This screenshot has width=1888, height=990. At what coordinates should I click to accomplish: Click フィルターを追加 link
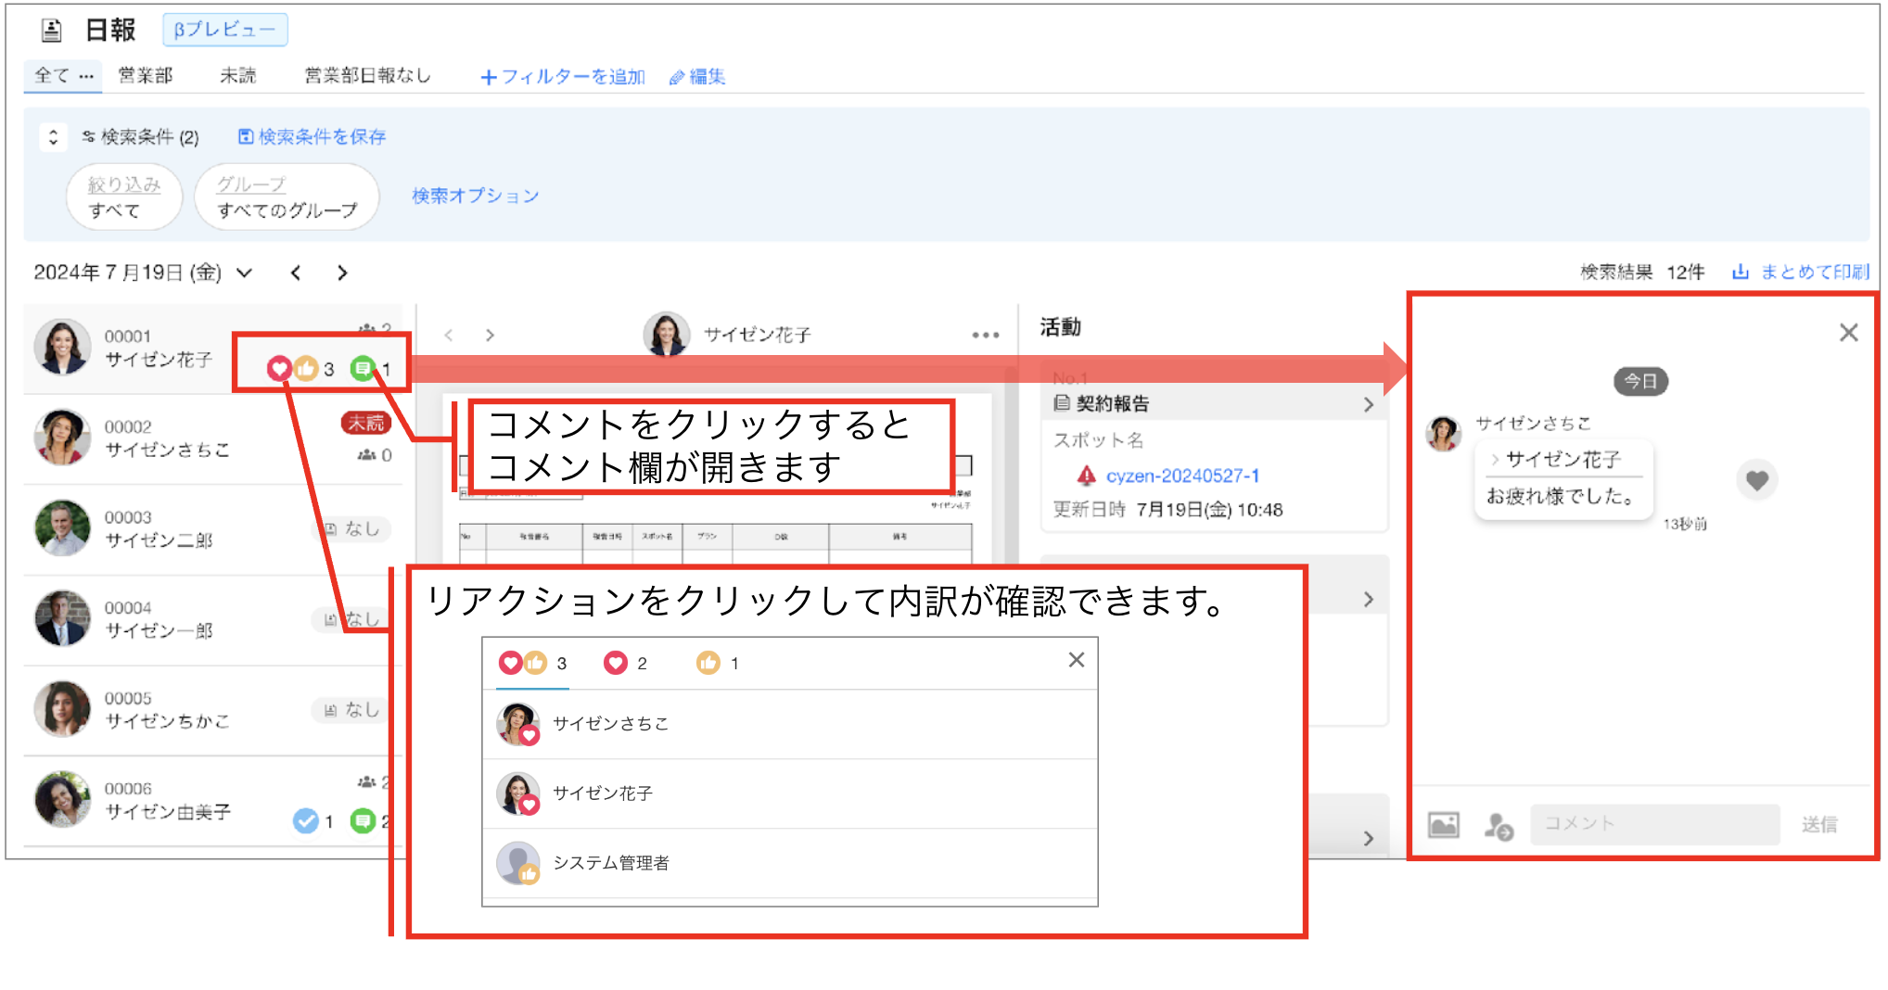coord(562,77)
